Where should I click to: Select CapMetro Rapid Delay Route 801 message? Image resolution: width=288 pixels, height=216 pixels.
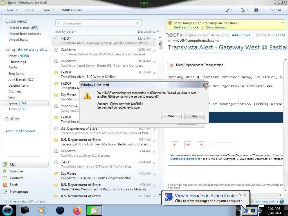point(105,63)
